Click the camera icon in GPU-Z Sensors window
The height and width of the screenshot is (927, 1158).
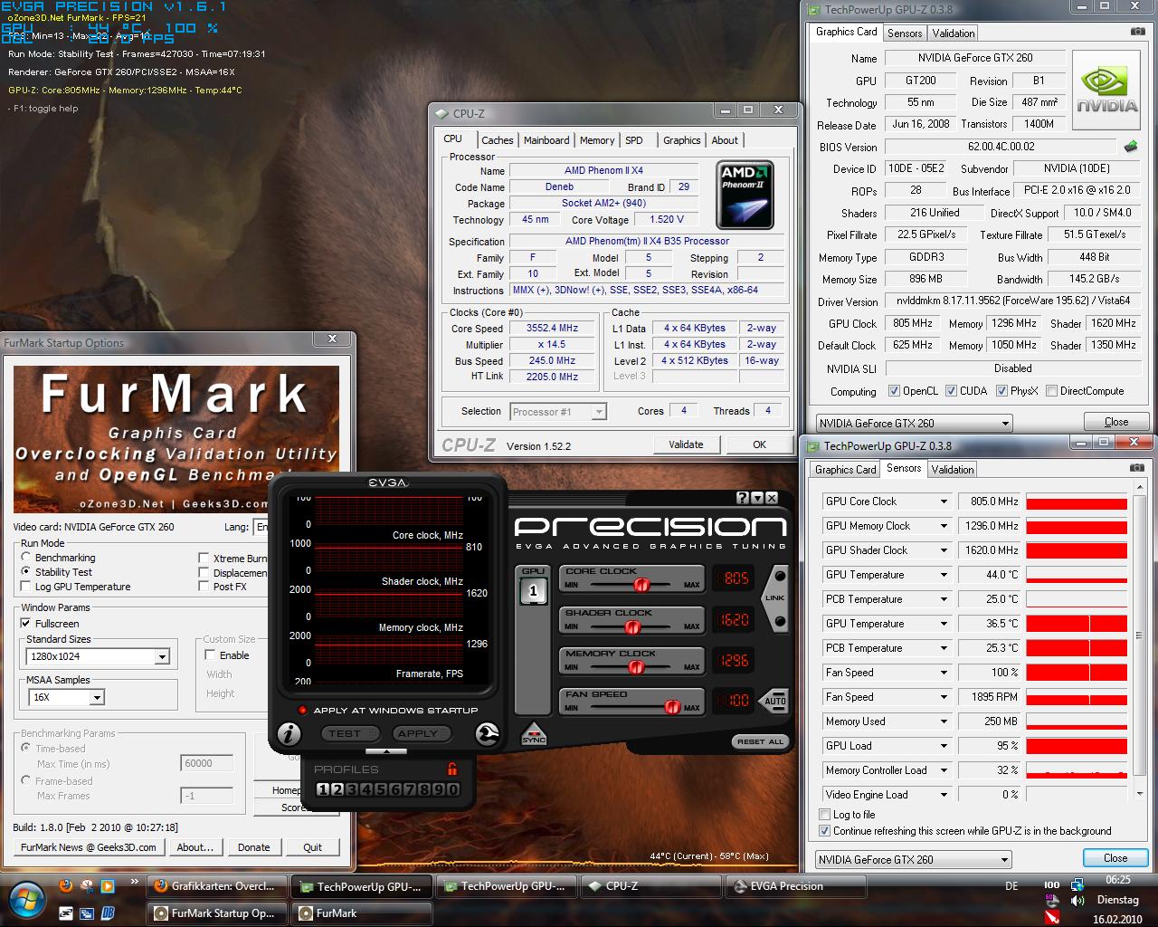click(1137, 468)
